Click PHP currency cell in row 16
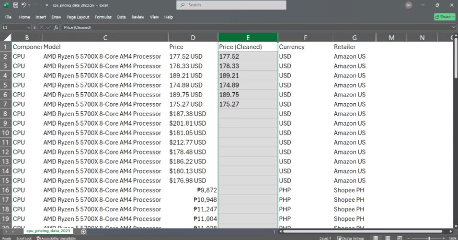Image resolution: width=458 pixels, height=240 pixels. pyautogui.click(x=305, y=190)
